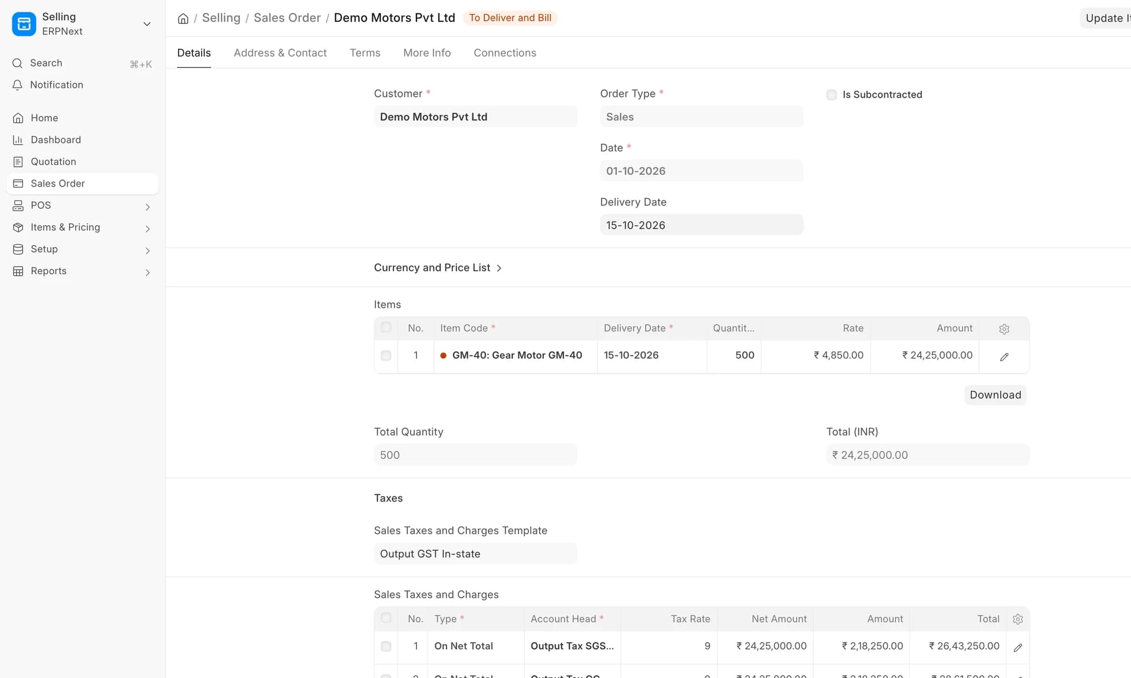
Task: Edit the Output Tax SGST row pencil icon
Action: [x=1018, y=647]
